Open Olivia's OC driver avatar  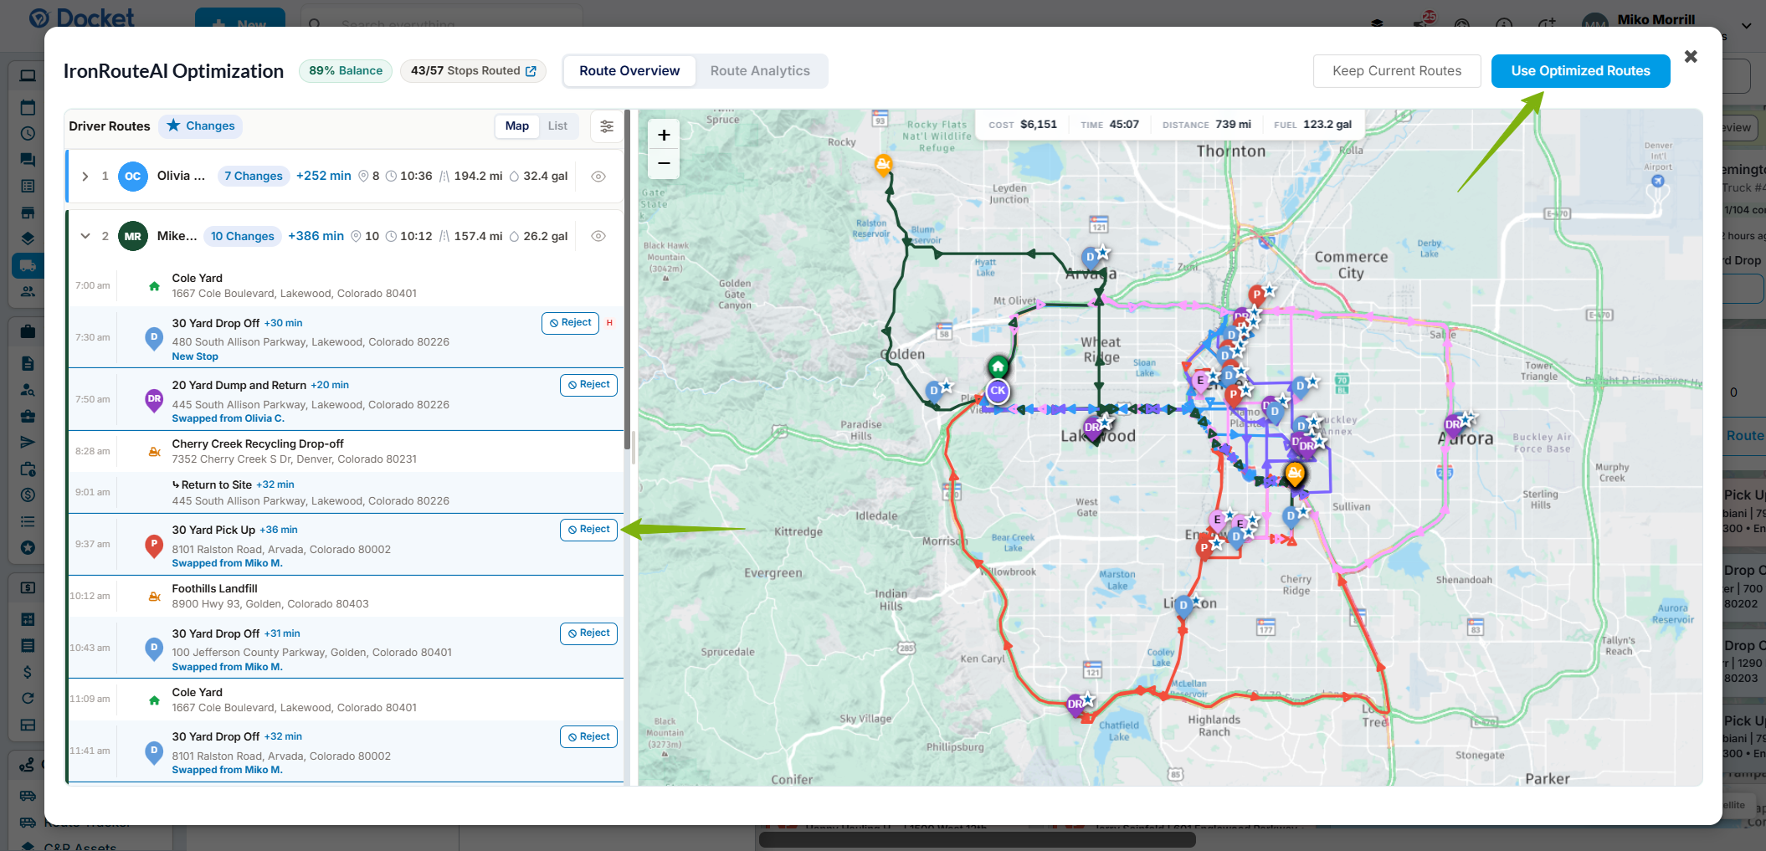pos(133,177)
